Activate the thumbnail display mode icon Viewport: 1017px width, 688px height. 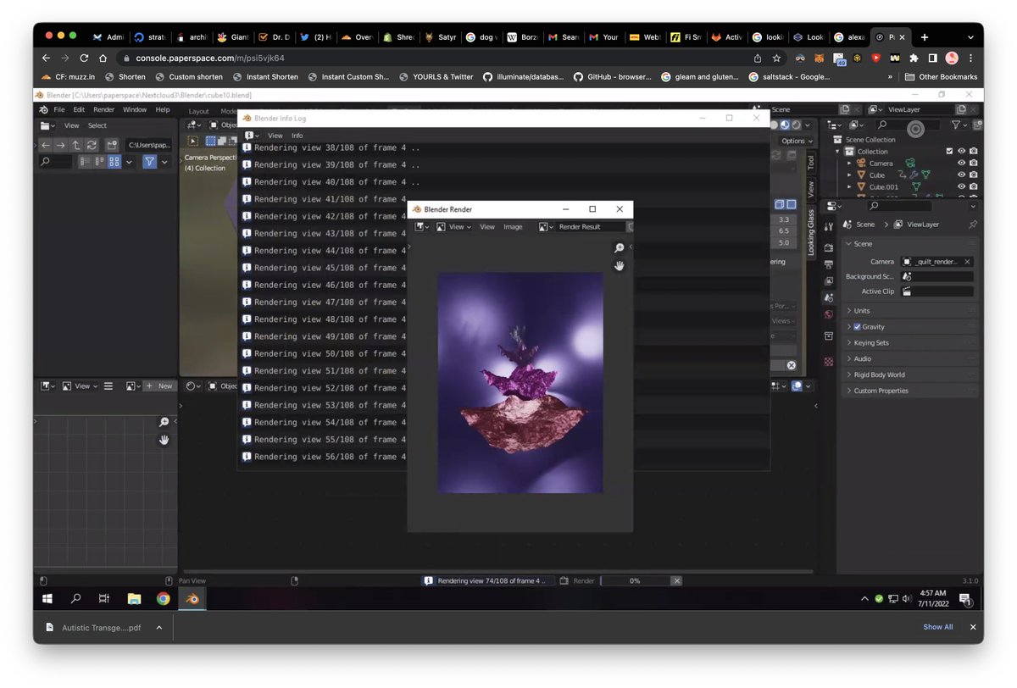(x=114, y=161)
